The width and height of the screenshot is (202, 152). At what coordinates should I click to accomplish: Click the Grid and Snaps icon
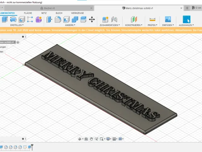[x=114, y=139]
